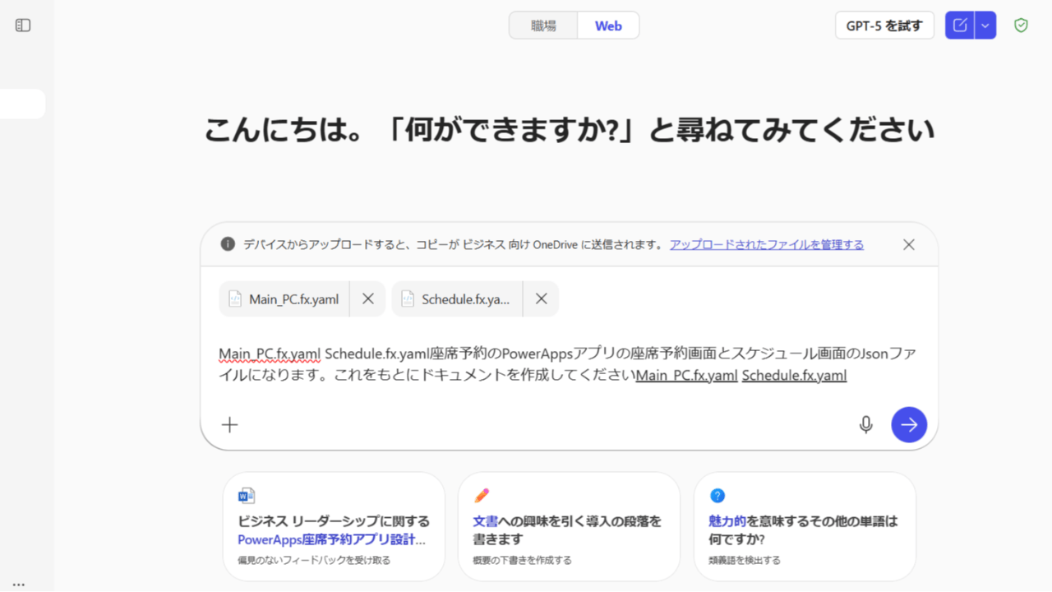Open the Schedule.fx.yaml attachment chip
Screen dimensions: 1052x592
point(457,299)
